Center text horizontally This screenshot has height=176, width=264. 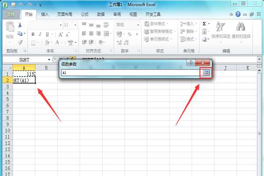(91, 34)
